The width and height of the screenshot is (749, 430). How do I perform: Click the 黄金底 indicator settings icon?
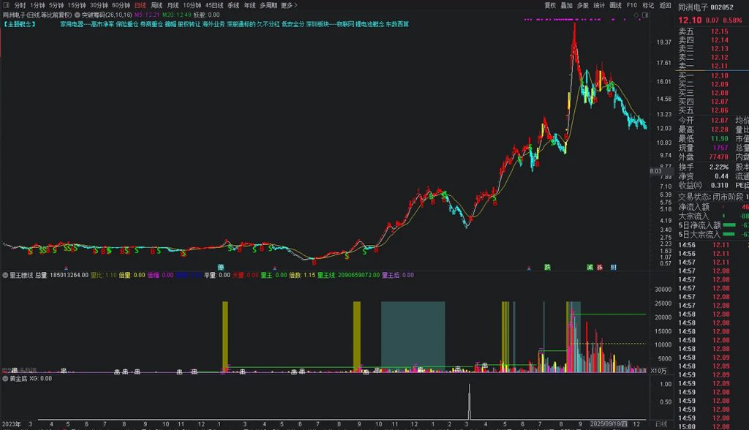[5, 379]
